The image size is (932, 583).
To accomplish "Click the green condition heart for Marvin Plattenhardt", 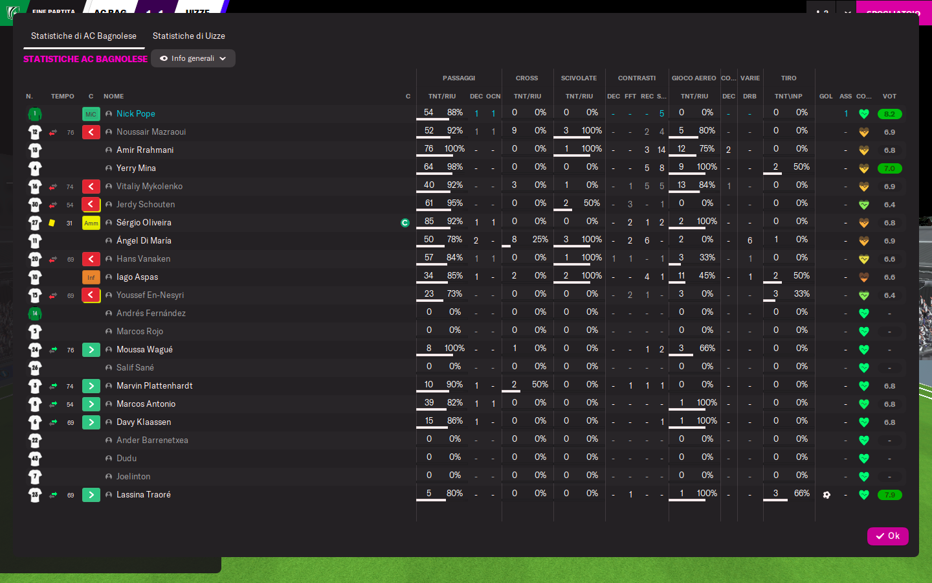I will 863,386.
